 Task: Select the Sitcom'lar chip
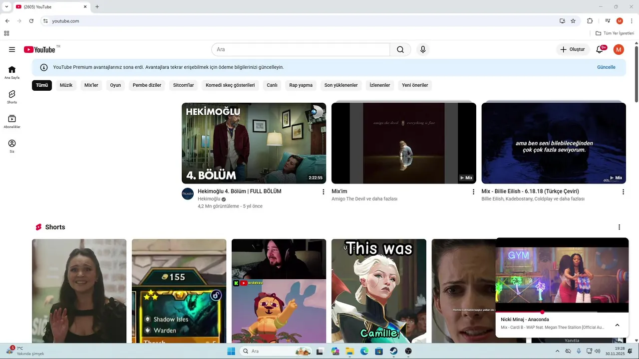(184, 85)
